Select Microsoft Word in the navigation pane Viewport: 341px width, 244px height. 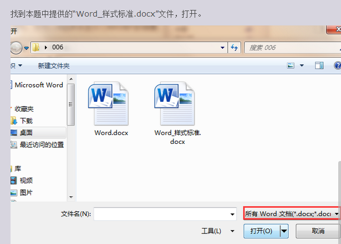point(39,85)
